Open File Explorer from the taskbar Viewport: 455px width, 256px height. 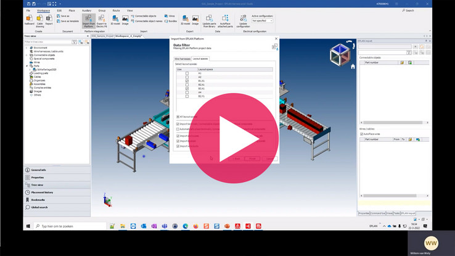[123, 226]
